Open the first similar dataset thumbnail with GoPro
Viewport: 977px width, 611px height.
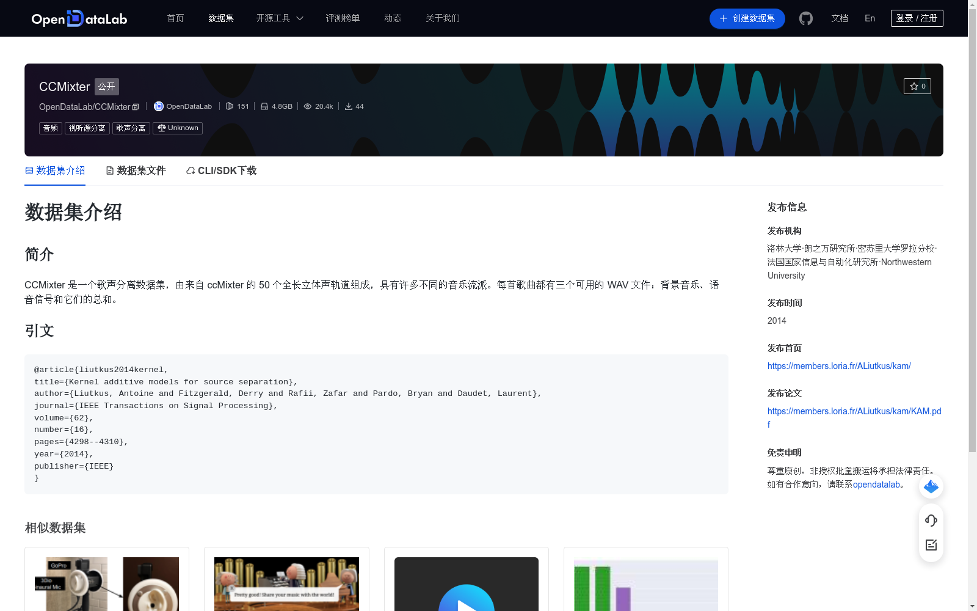coord(107,584)
